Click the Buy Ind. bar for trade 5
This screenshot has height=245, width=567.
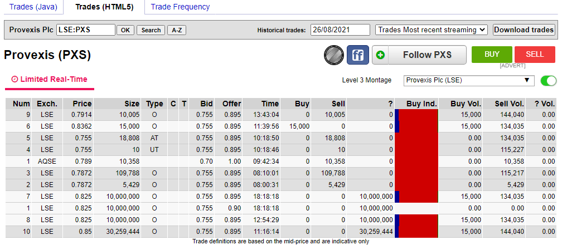coord(416,138)
